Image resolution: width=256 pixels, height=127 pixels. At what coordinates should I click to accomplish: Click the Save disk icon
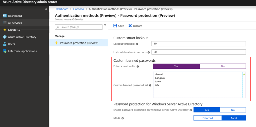coord(115,26)
